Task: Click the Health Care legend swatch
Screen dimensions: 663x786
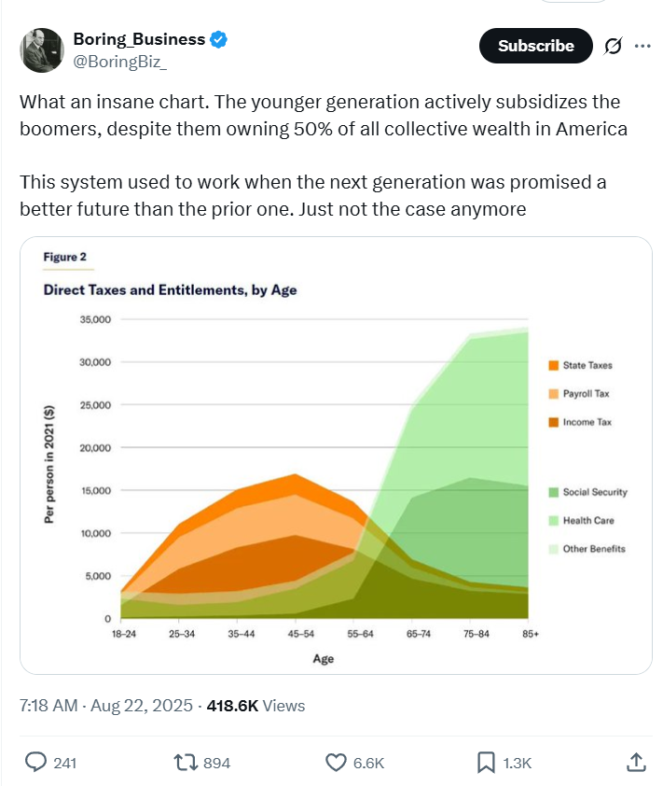Action: click(553, 520)
